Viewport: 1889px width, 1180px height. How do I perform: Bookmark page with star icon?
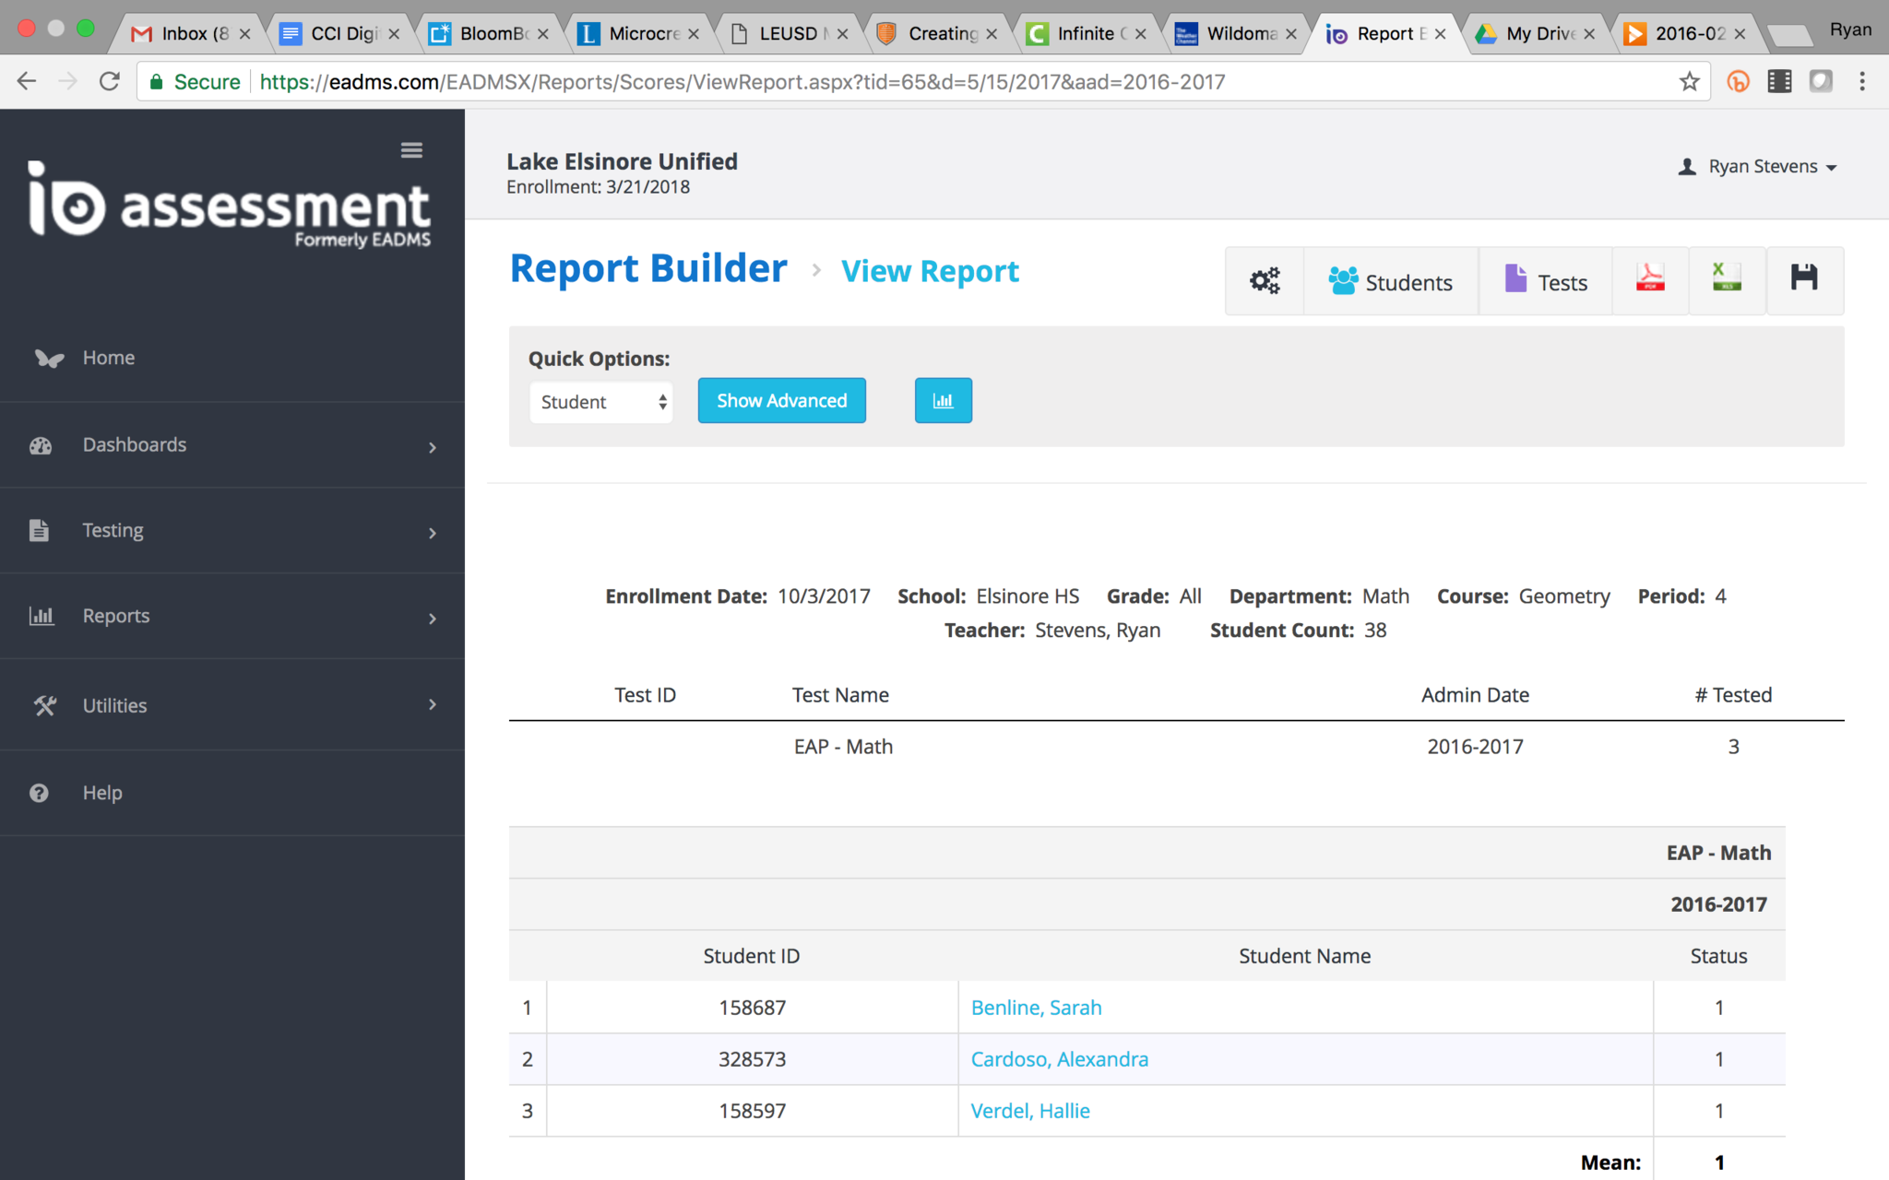coord(1689,82)
